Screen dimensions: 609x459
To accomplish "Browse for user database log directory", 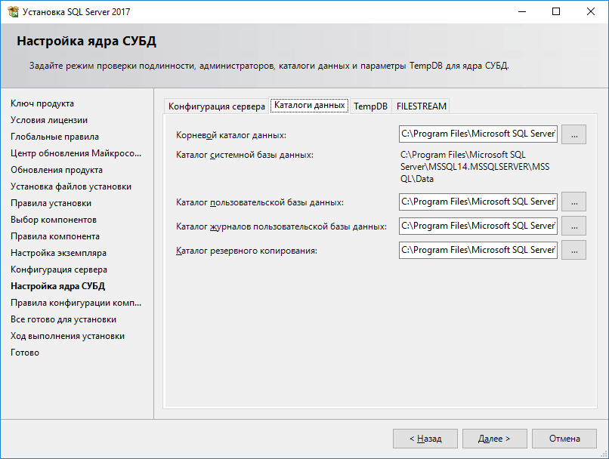I will tap(573, 226).
